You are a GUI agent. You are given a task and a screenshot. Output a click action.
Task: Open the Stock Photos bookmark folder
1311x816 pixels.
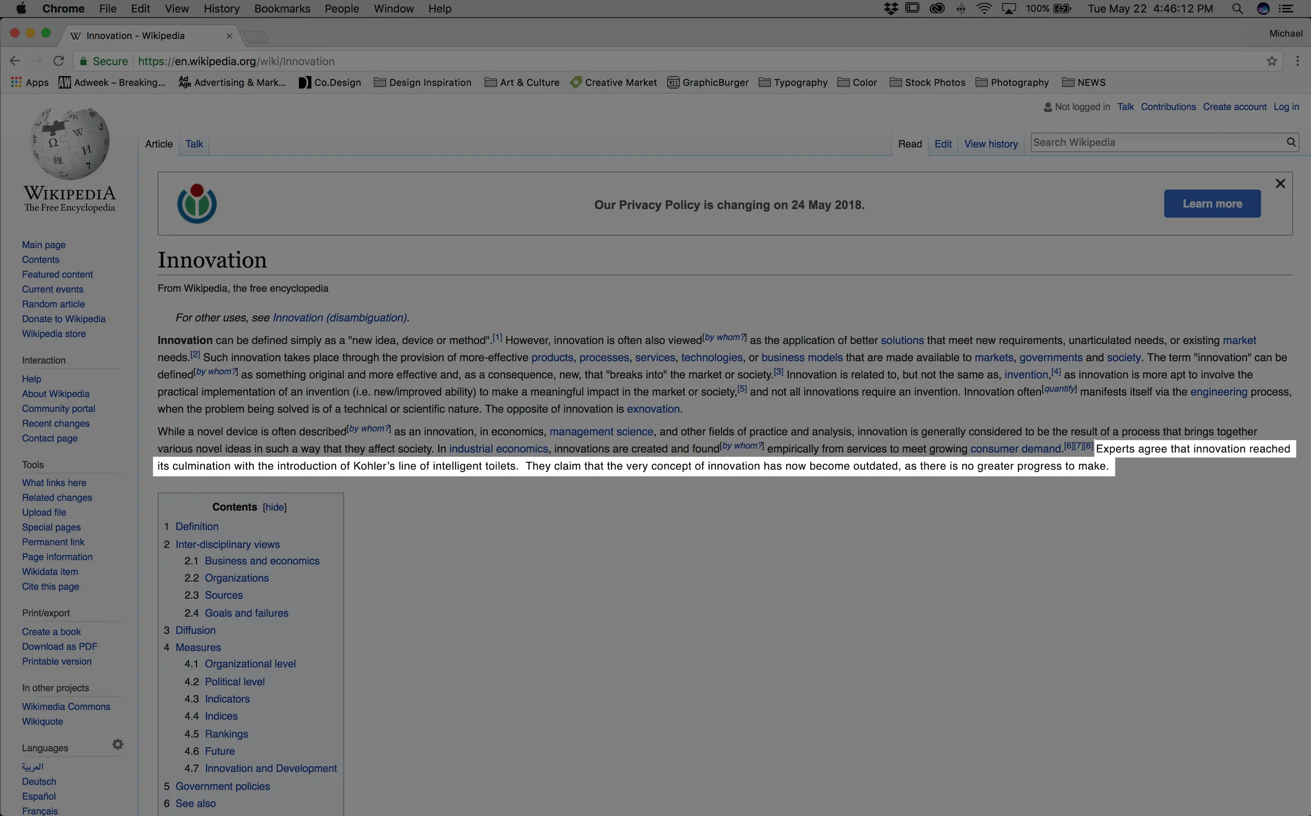[x=927, y=82]
